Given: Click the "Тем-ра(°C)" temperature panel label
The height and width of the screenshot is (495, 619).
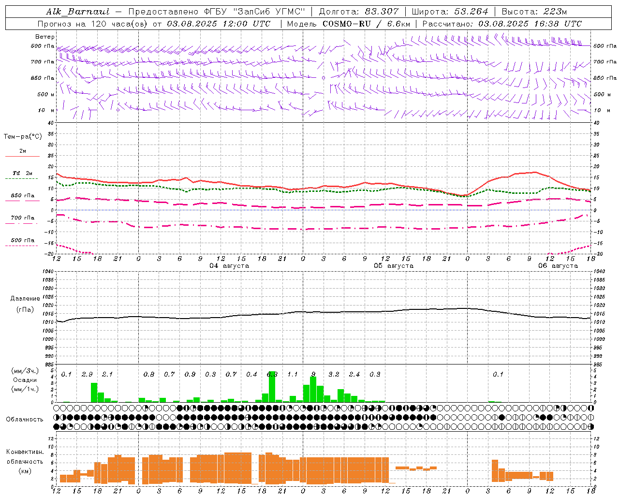Looking at the screenshot, I should pos(23,137).
